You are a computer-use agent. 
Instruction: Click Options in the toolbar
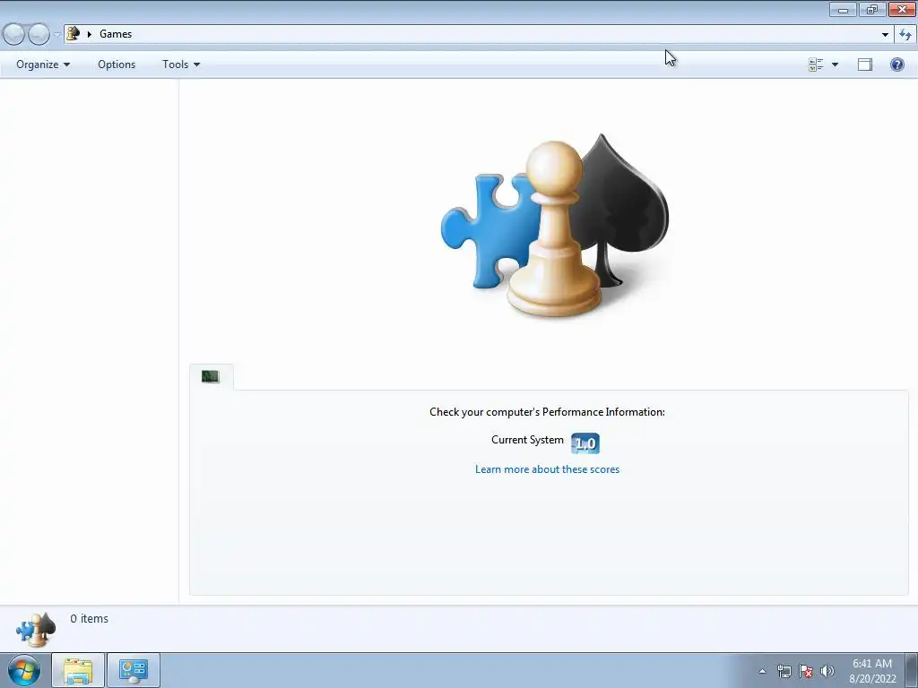(x=117, y=64)
